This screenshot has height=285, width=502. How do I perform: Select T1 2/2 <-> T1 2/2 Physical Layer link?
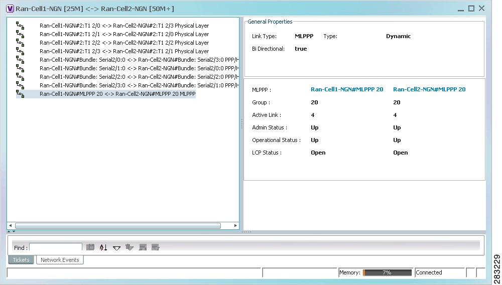124,43
